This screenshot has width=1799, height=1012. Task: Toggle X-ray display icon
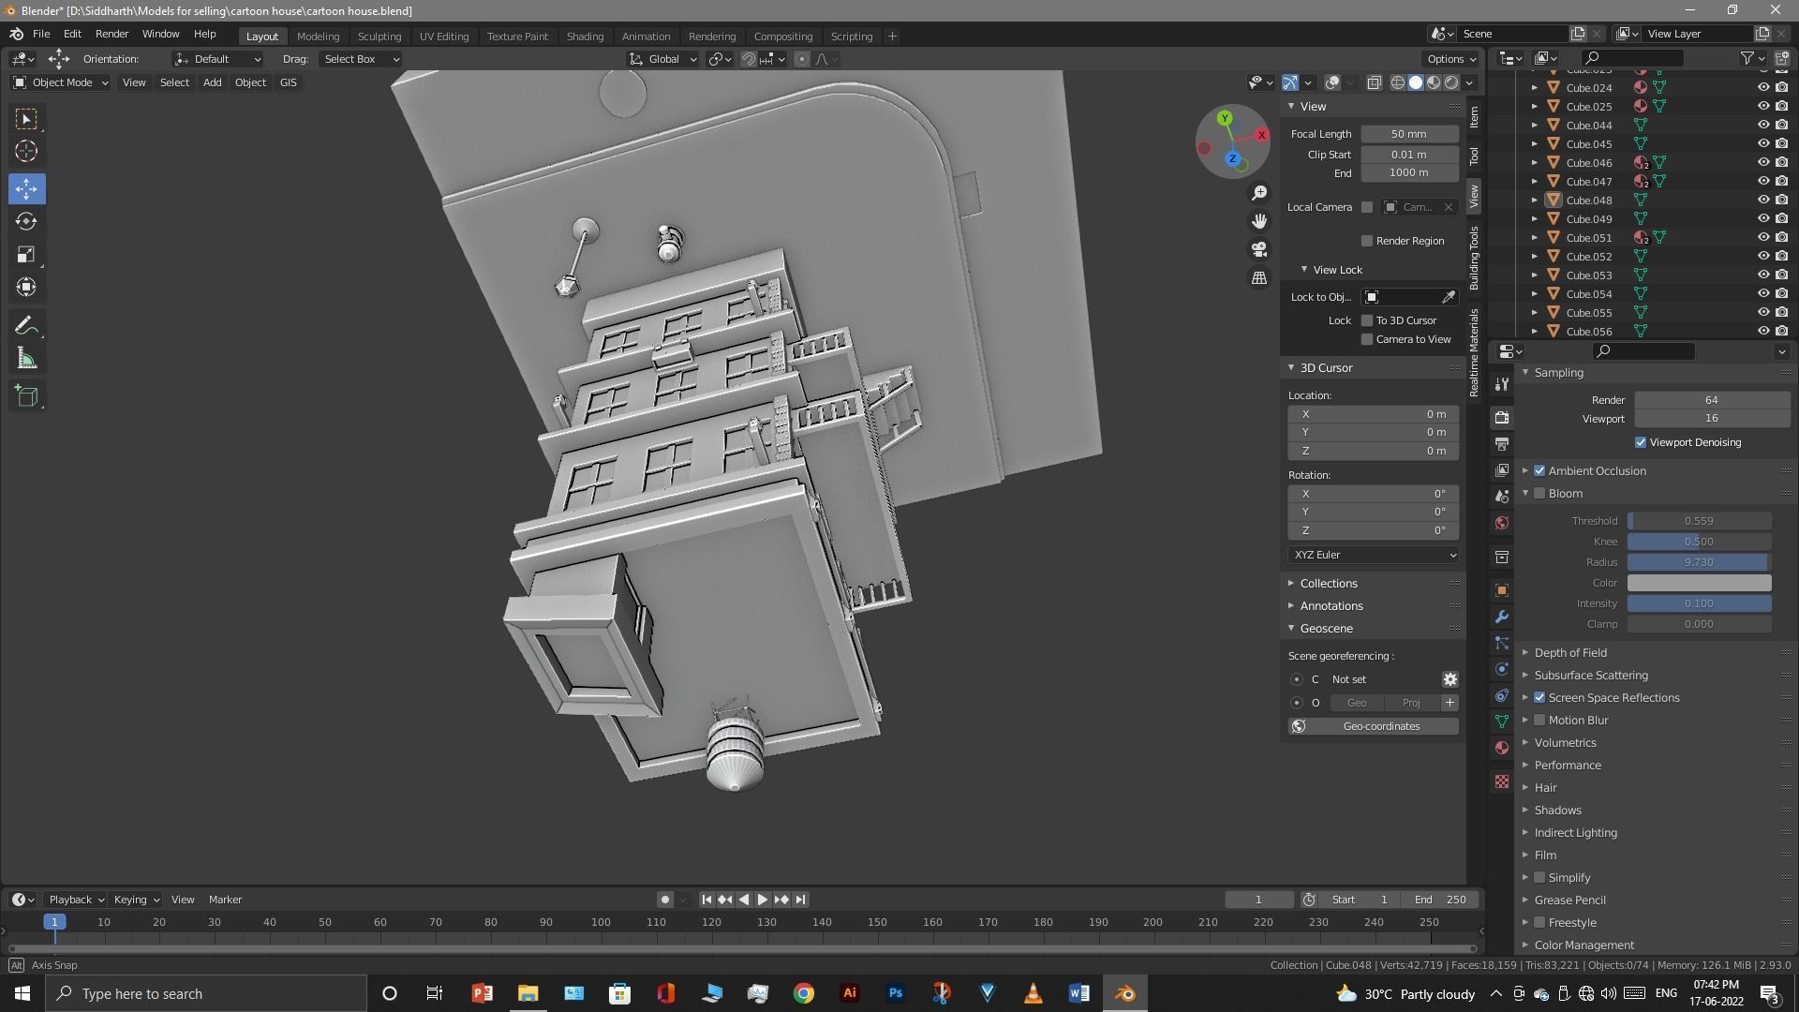1374,82
